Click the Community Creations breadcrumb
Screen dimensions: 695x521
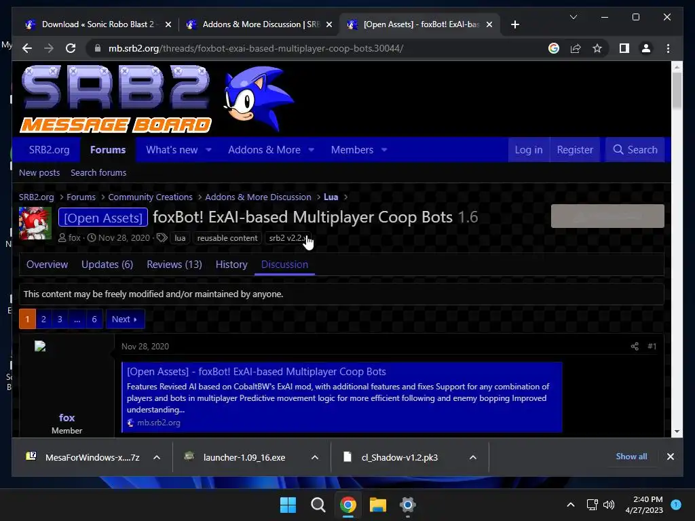[x=150, y=197]
